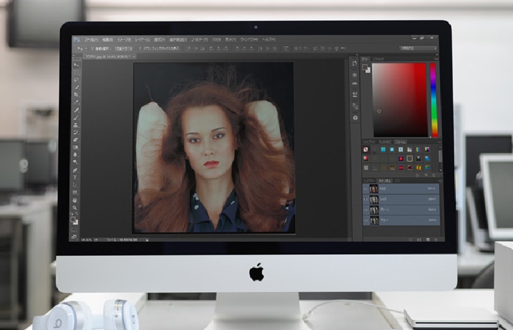Select the Move tool in the toolbox
The width and height of the screenshot is (513, 330).
(76, 65)
